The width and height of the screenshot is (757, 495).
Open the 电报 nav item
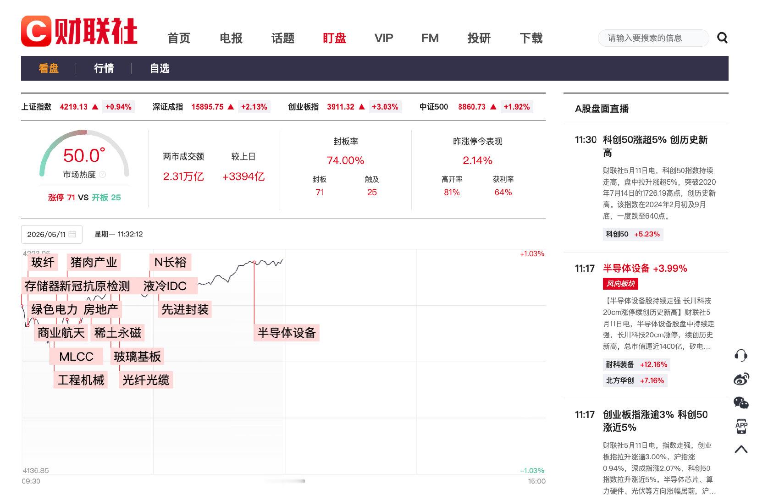click(x=231, y=38)
